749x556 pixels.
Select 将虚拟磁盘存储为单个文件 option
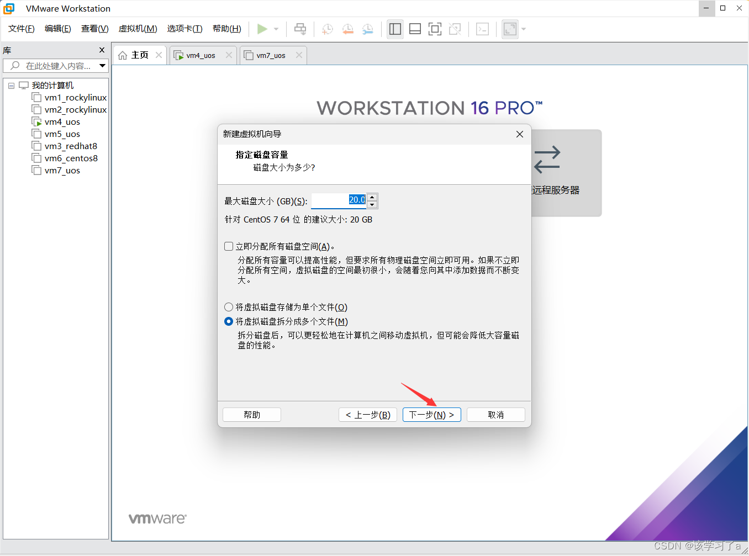tap(229, 307)
